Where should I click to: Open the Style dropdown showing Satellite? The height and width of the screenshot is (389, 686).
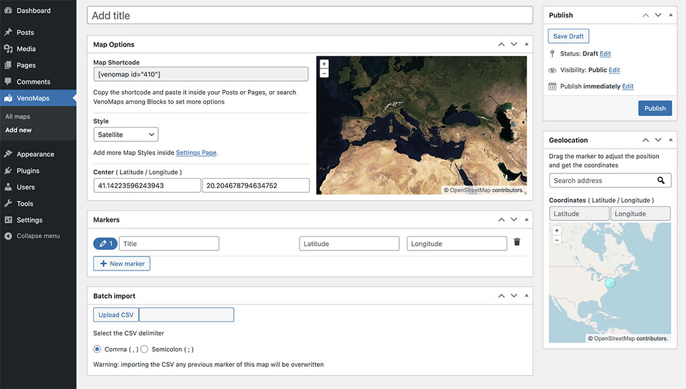126,135
